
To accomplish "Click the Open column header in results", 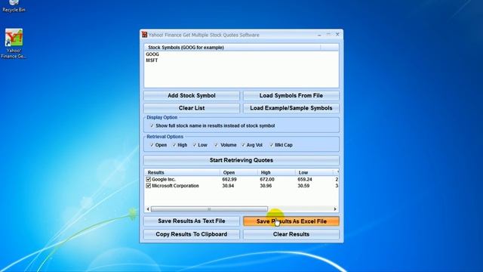I will tap(239, 172).
